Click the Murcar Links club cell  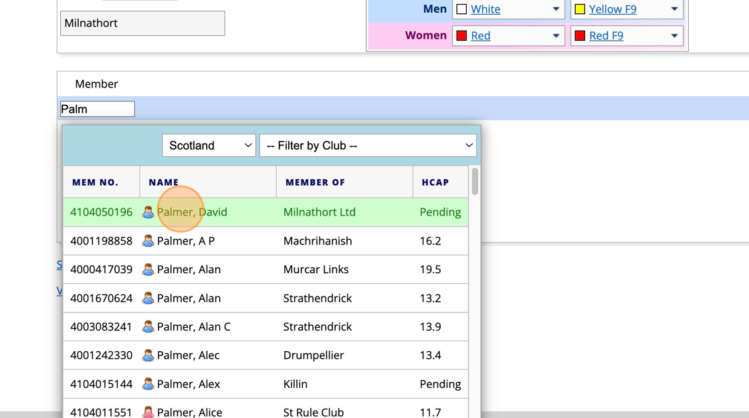point(316,270)
